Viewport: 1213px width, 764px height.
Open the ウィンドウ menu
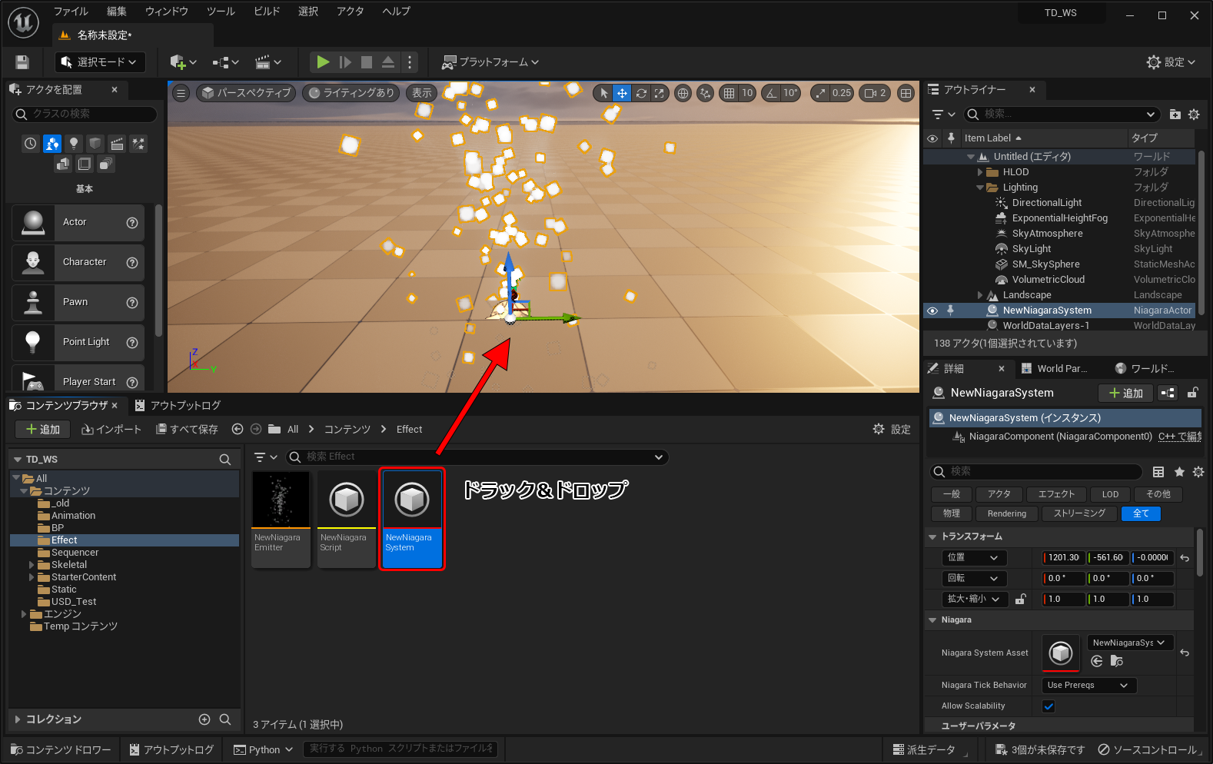pos(167,12)
